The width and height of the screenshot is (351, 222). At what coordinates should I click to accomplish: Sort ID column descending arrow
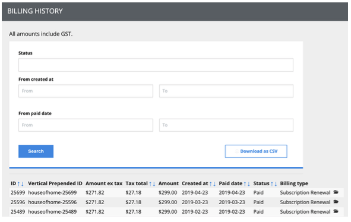pos(22,184)
